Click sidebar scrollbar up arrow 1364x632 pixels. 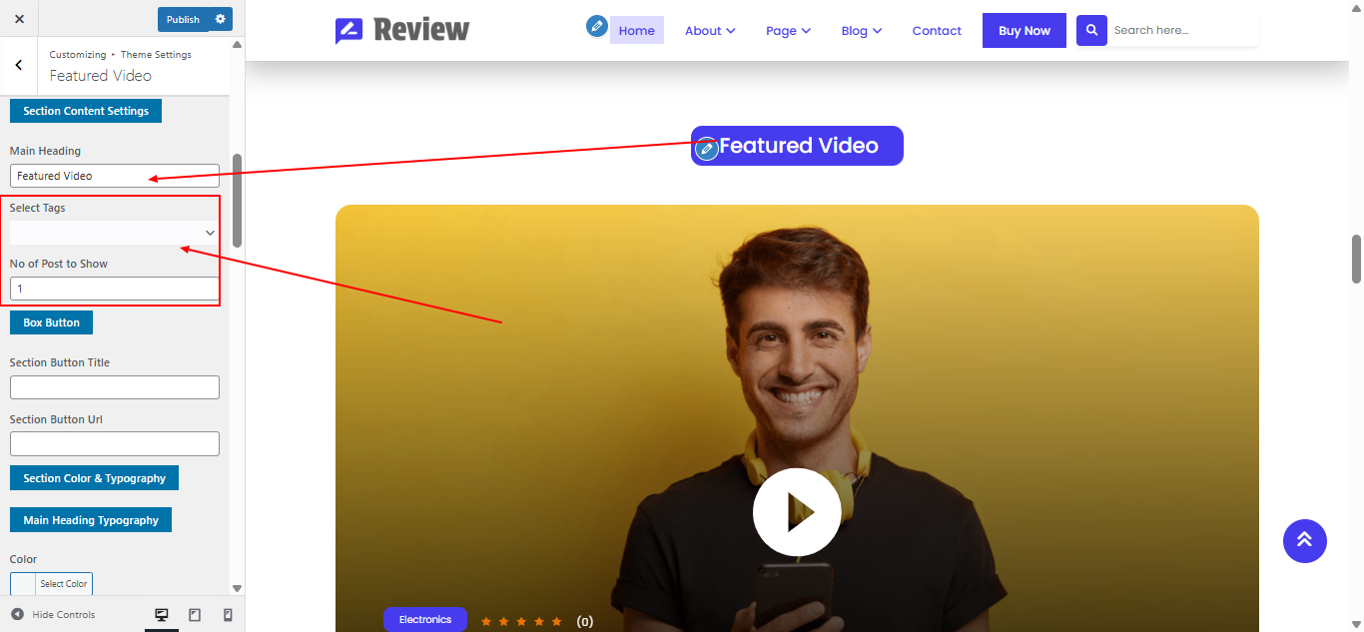point(237,44)
